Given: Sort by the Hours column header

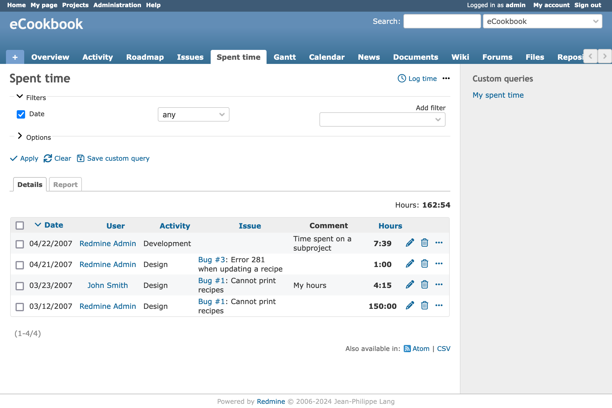Looking at the screenshot, I should (x=390, y=226).
